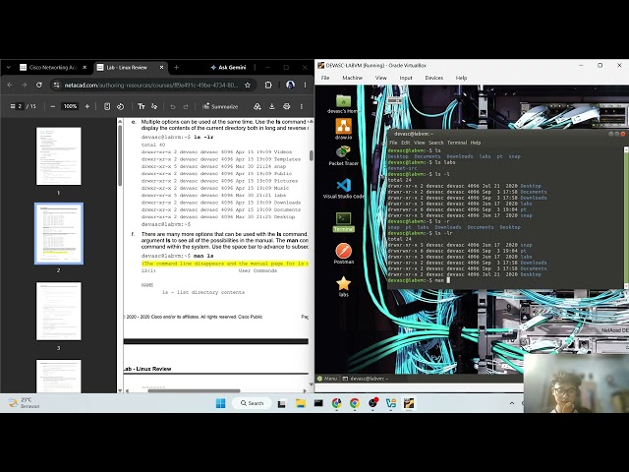629x472 pixels.
Task: Open the Postman desktop icon
Action: pyautogui.click(x=343, y=254)
